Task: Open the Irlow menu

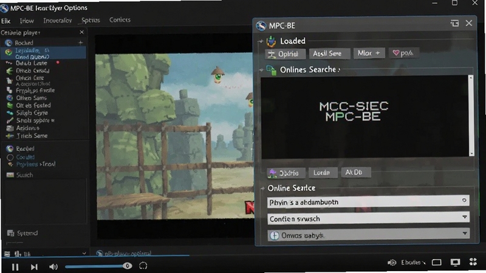Action: coord(27,21)
